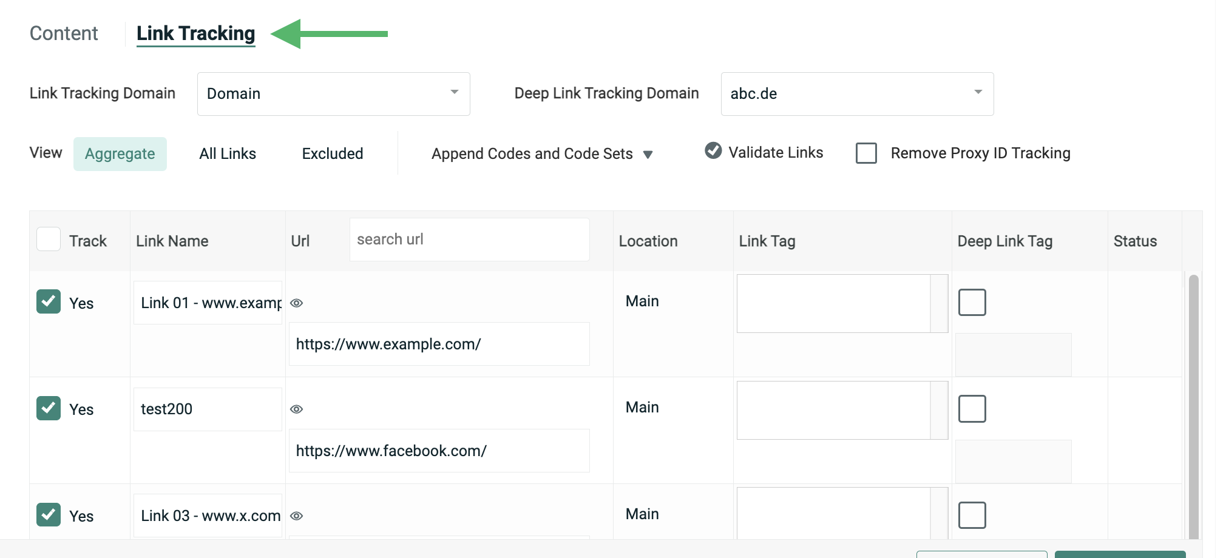The image size is (1226, 558).
Task: Click the eye icon in the Link 03 row
Action: 296,516
